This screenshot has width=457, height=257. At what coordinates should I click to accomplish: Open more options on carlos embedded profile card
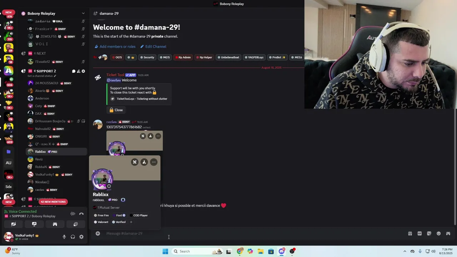(158, 136)
